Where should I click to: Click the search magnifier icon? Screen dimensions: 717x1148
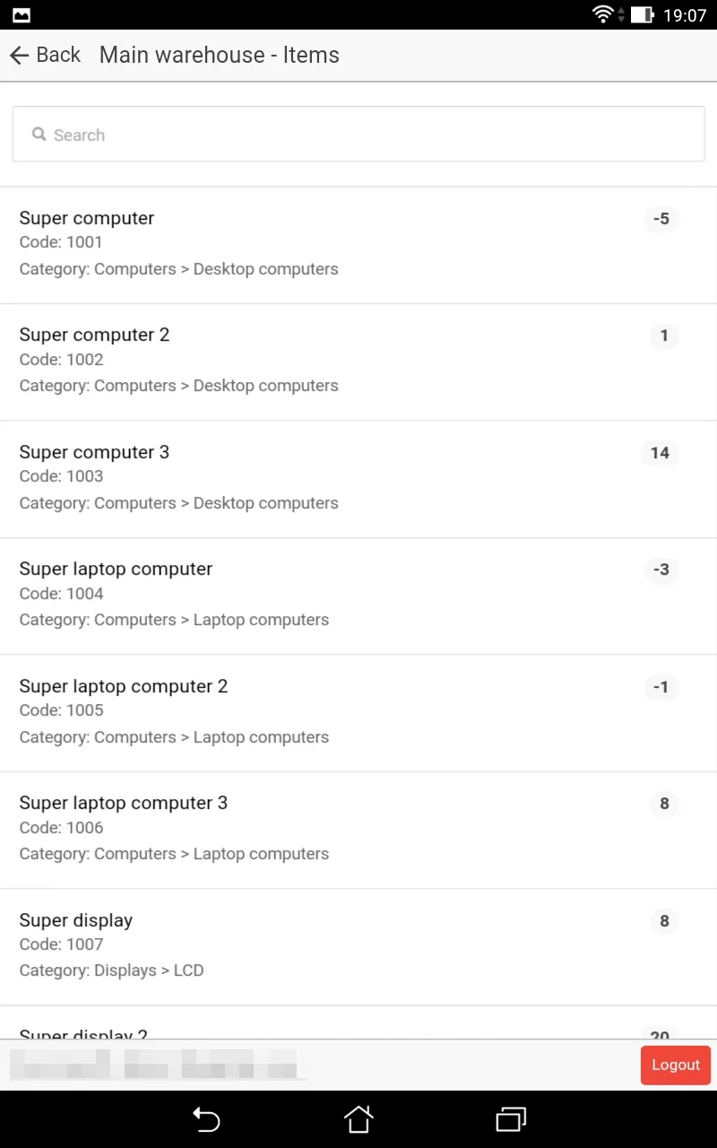pos(39,135)
